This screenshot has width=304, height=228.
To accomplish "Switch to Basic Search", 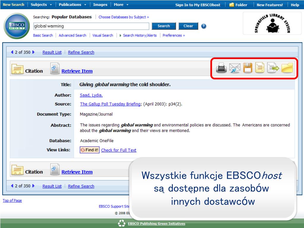I will pos(43,36).
